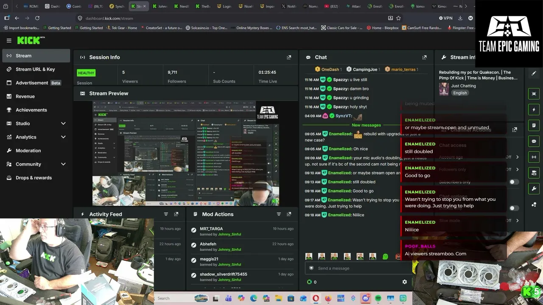This screenshot has height=305, width=543.
Task: Open chat settings gear
Action: pyautogui.click(x=405, y=282)
